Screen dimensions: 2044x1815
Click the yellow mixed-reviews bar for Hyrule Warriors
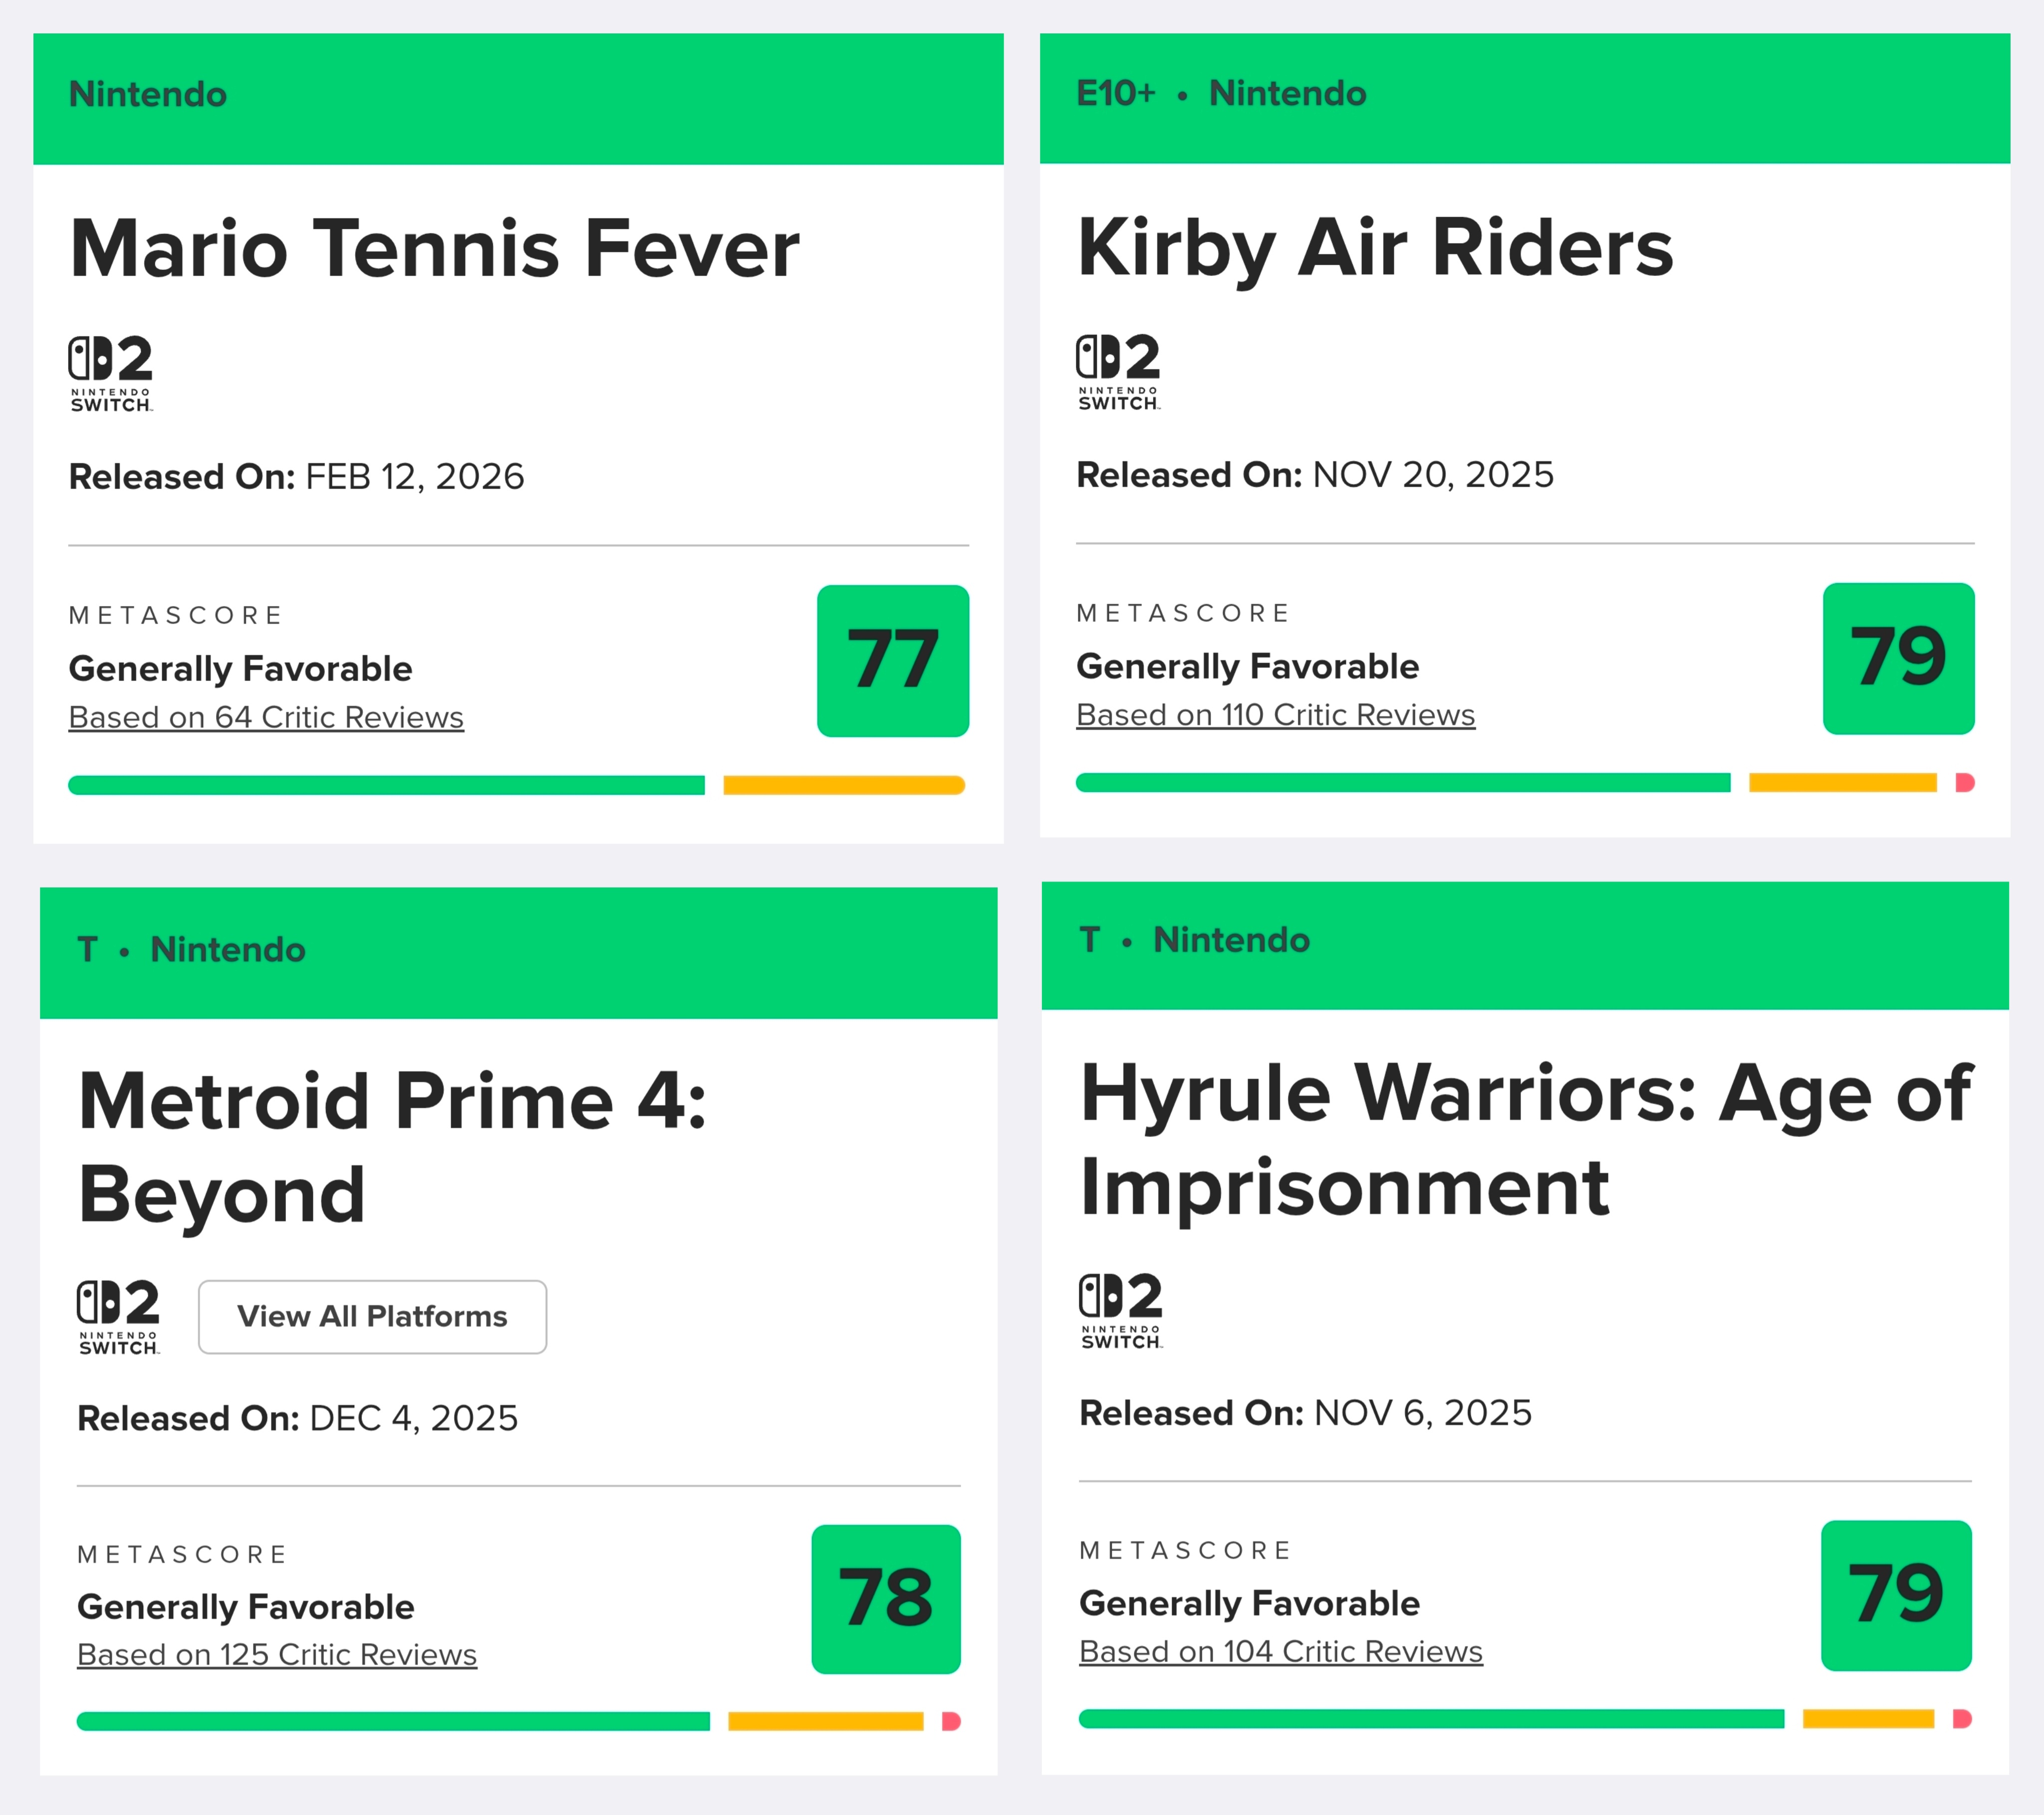pyautogui.click(x=1867, y=1718)
